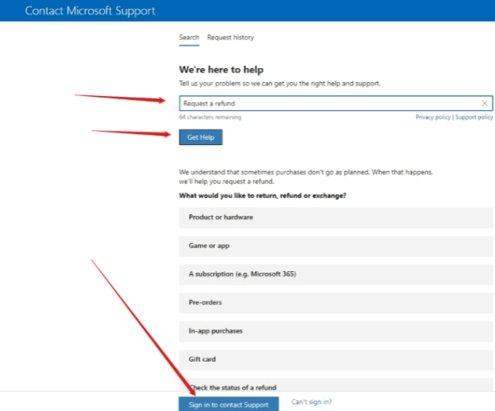Clear the search field with the X icon
This screenshot has width=495, height=411.
(x=484, y=103)
